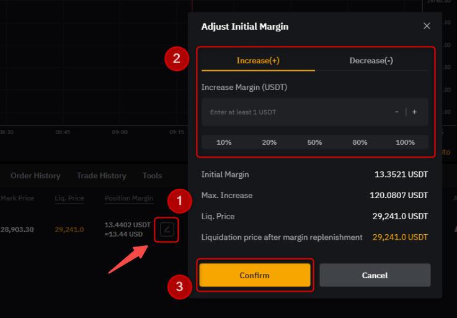This screenshot has height=318, width=457.
Task: Switch to the Increase(+) tab
Action: (x=258, y=60)
